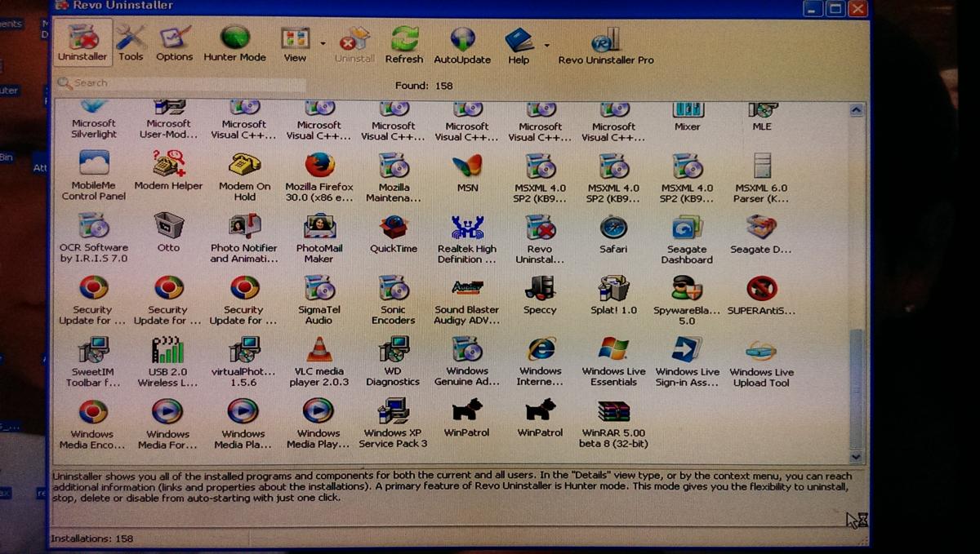980x554 pixels.
Task: Select the Mozilla Maintenance entry
Action: [x=394, y=177]
